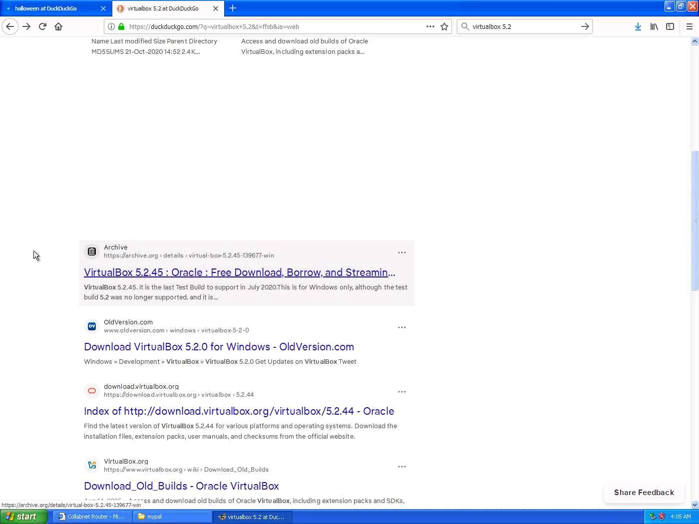Click the VirtualBox.org site name label

click(x=126, y=462)
